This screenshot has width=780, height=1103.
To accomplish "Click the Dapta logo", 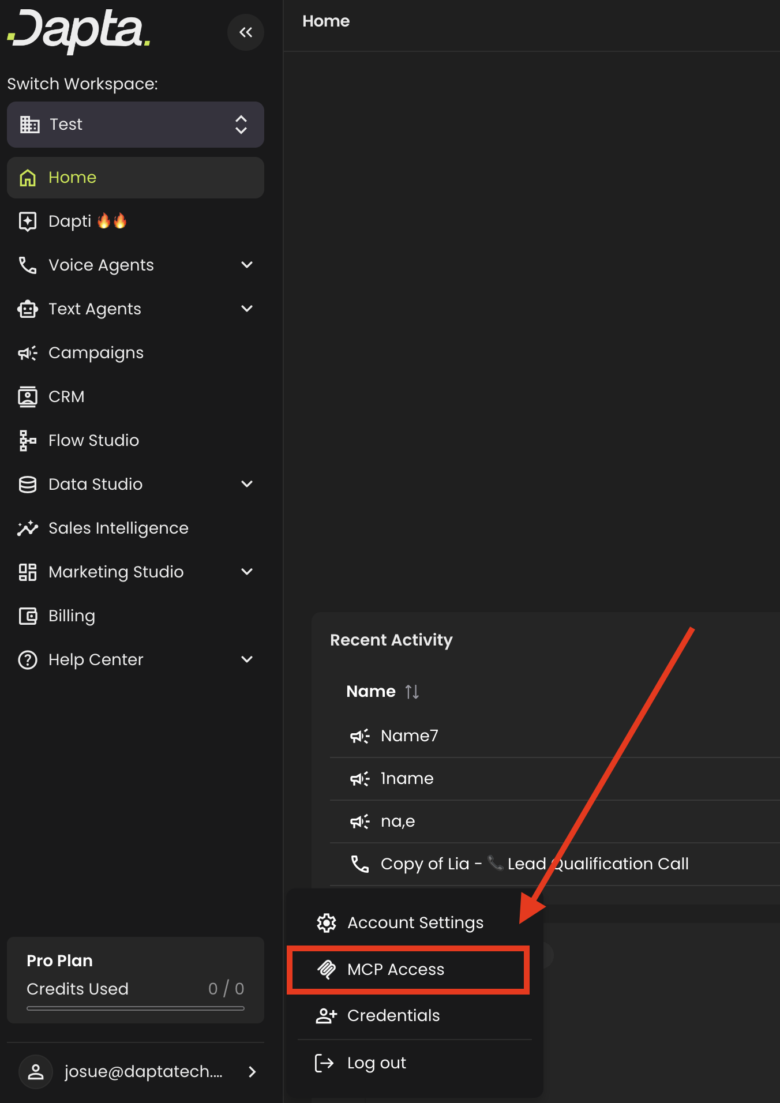I will point(79,31).
